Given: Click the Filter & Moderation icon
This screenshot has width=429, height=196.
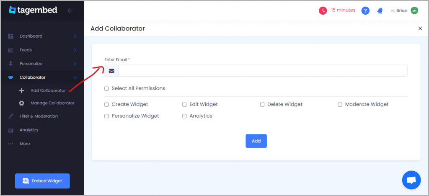Looking at the screenshot, I should 10,116.
